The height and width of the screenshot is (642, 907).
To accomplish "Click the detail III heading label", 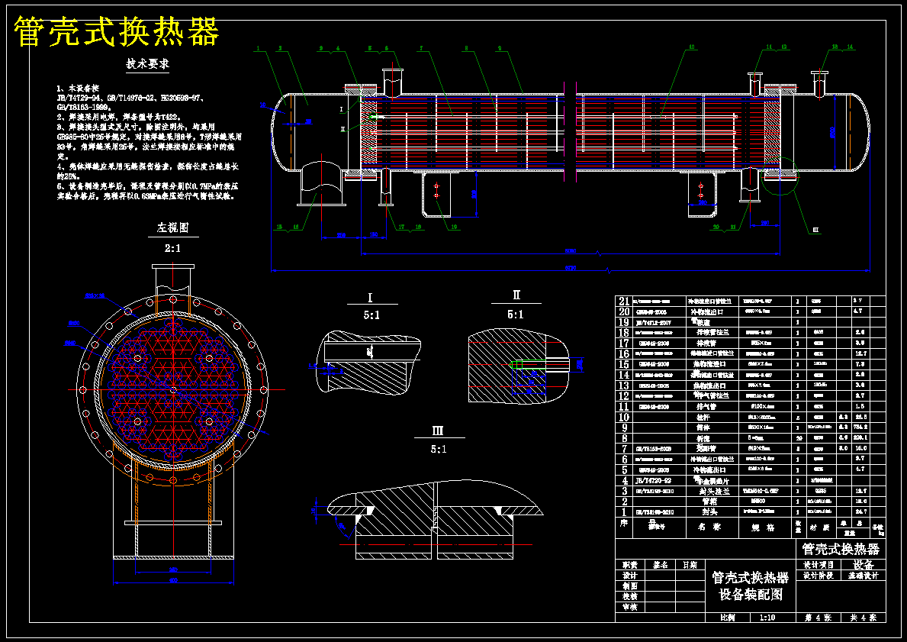I will (438, 431).
